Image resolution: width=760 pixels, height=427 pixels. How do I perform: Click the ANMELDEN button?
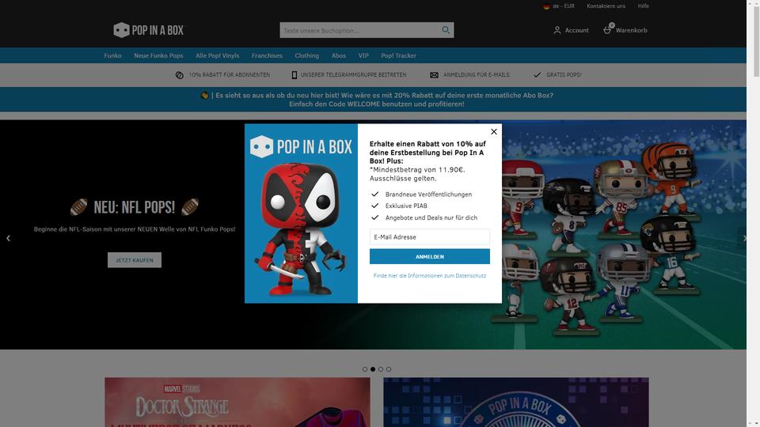click(x=429, y=256)
